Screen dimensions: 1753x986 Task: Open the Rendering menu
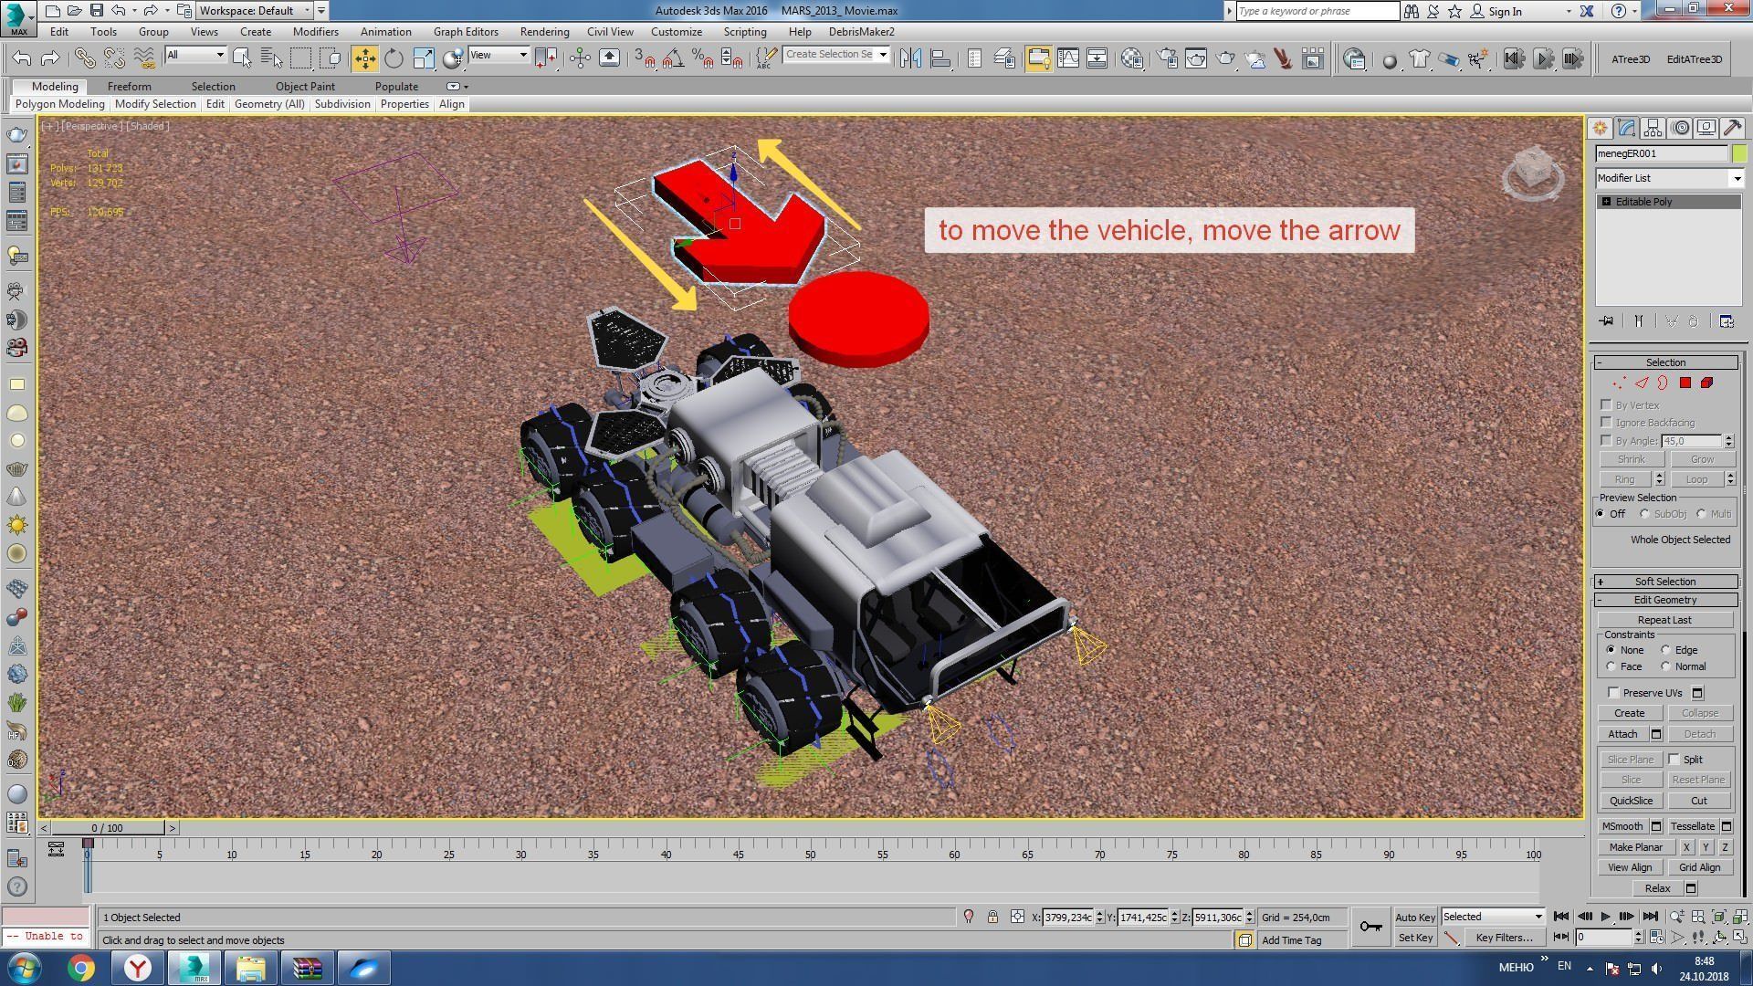click(x=544, y=32)
